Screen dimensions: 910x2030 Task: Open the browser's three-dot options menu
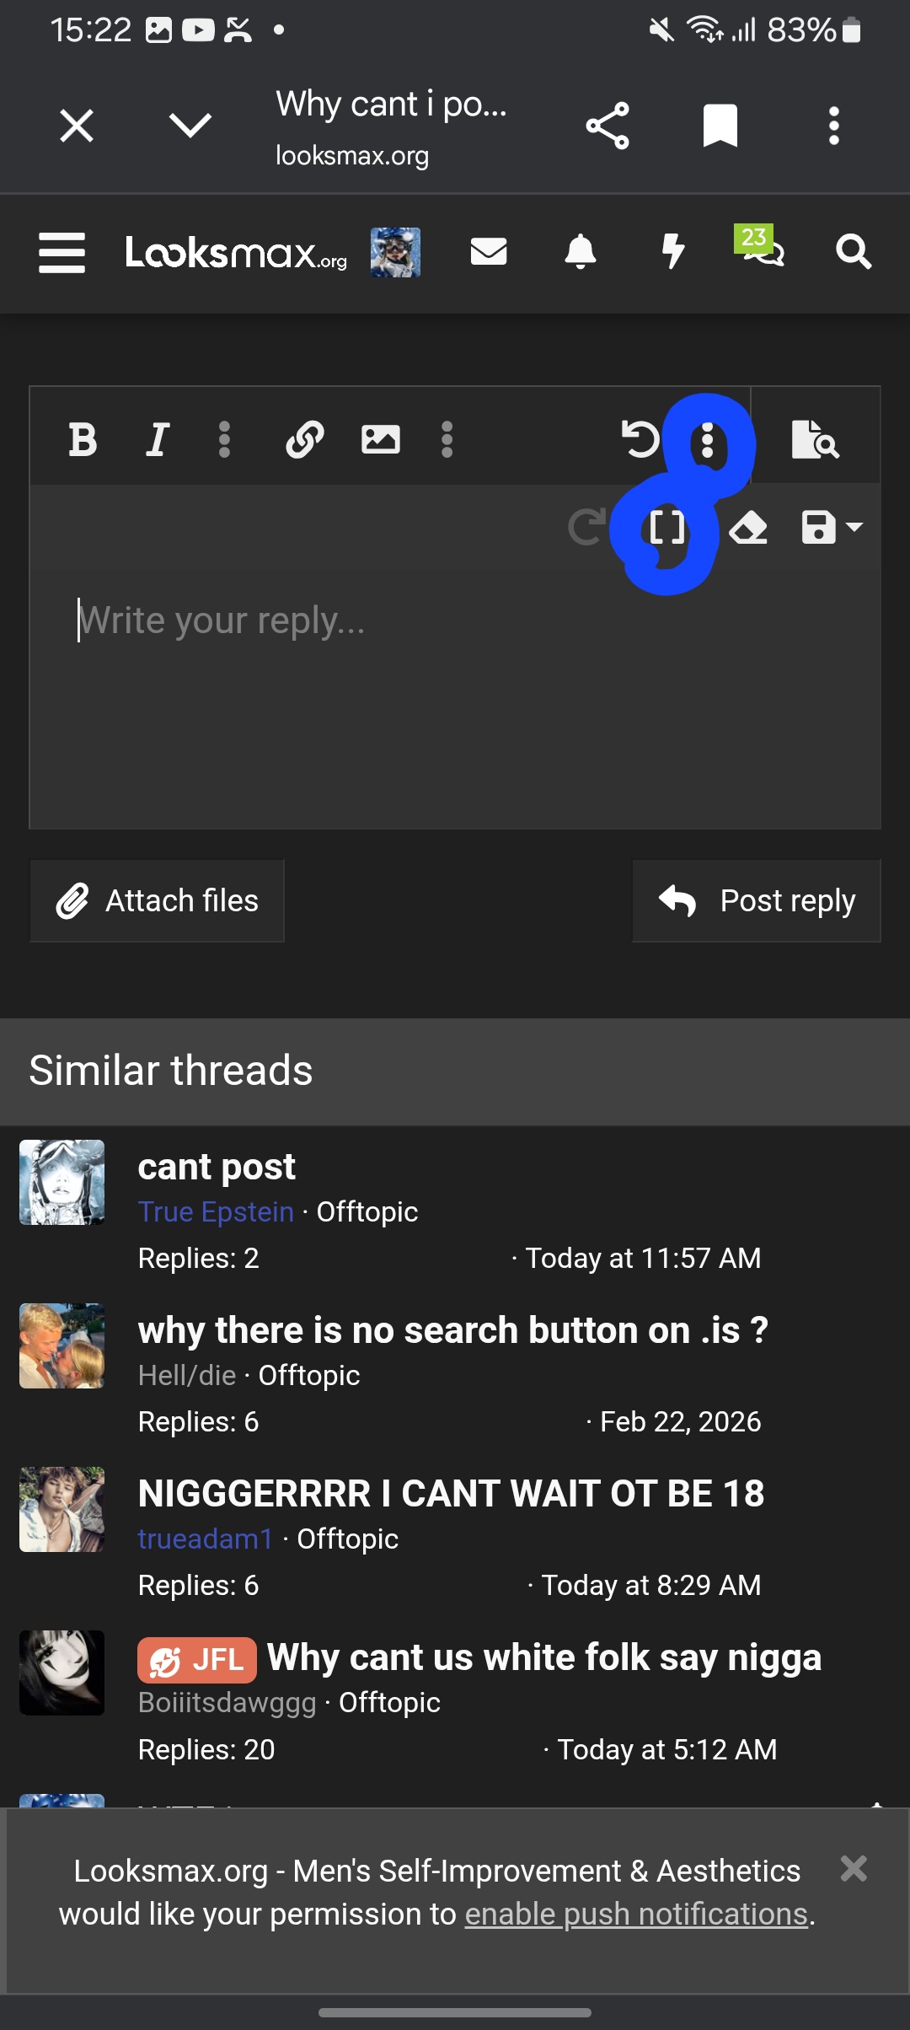[x=833, y=125]
